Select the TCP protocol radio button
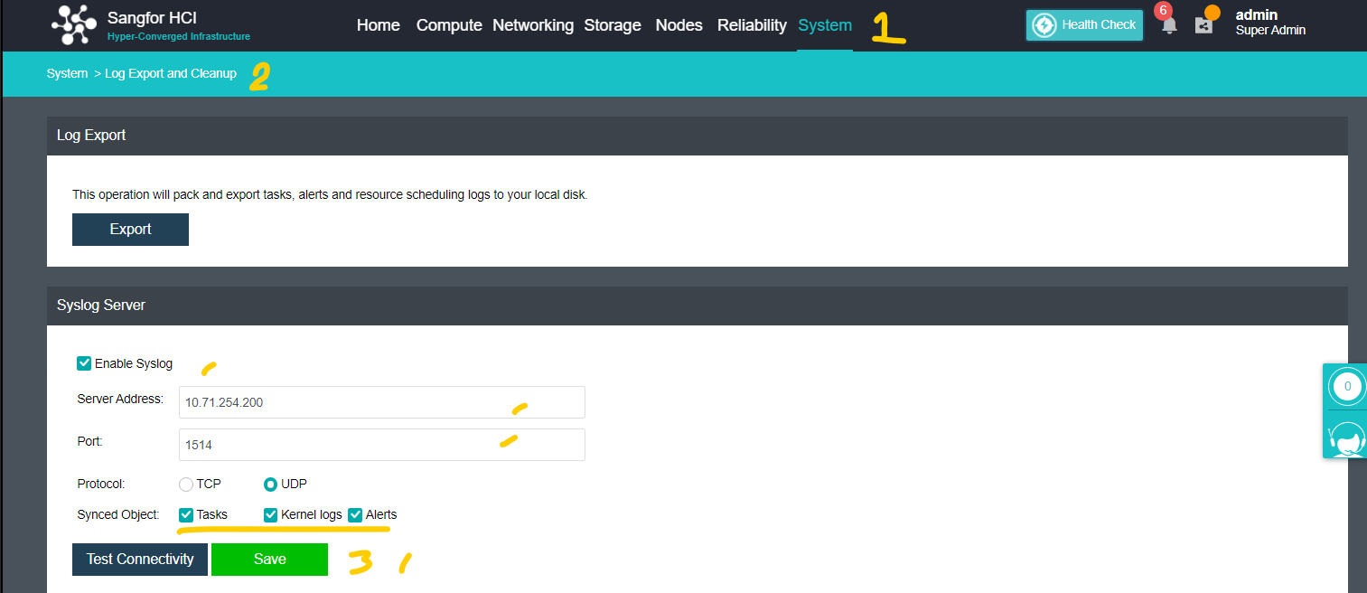 pos(186,485)
